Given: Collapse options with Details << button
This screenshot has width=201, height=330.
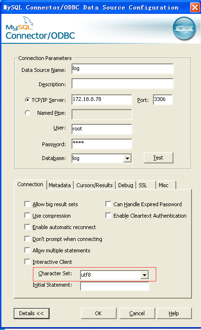Looking at the screenshot, I should click(31, 313).
